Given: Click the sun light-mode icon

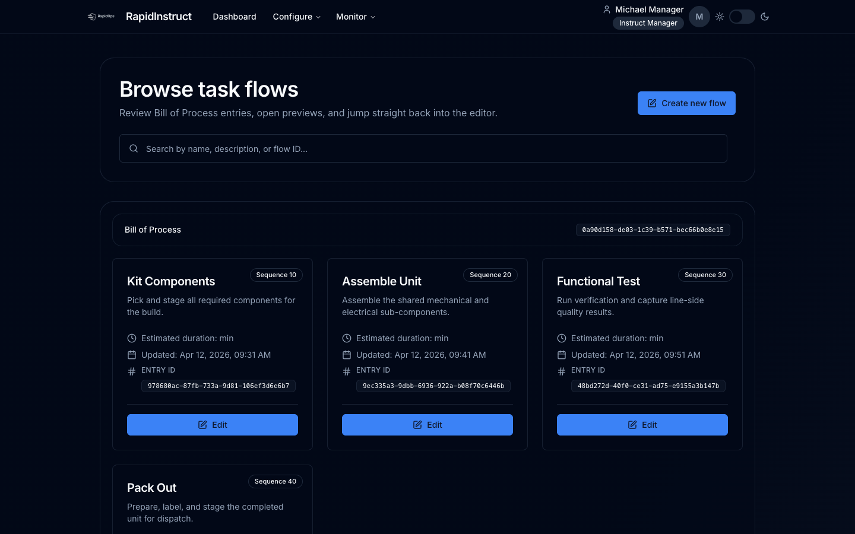Looking at the screenshot, I should [x=720, y=17].
